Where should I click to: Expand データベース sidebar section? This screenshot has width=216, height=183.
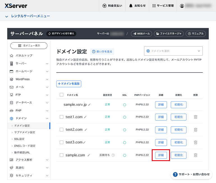(29, 103)
